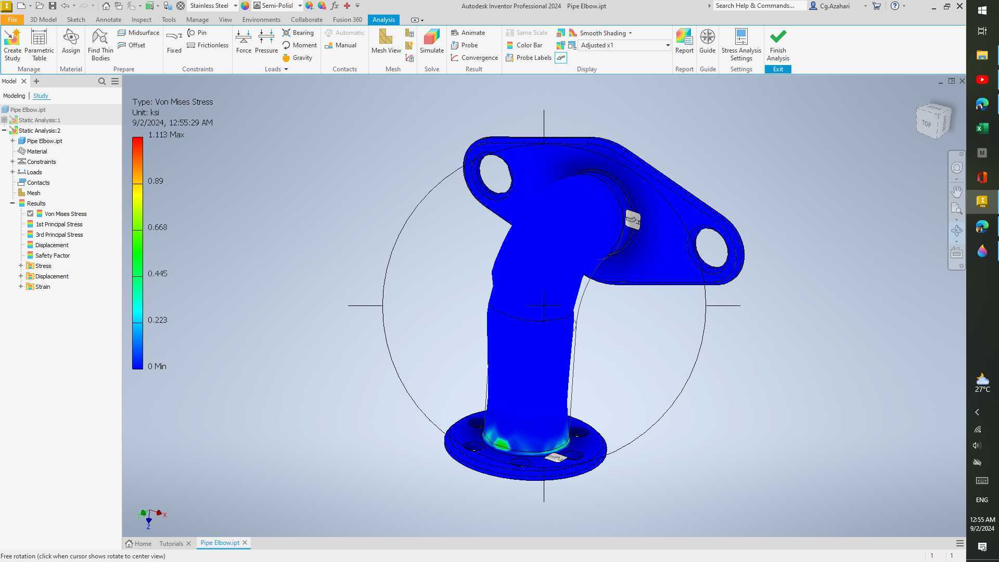Apply a Force load
Screen dimensions: 999x562
click(244, 42)
